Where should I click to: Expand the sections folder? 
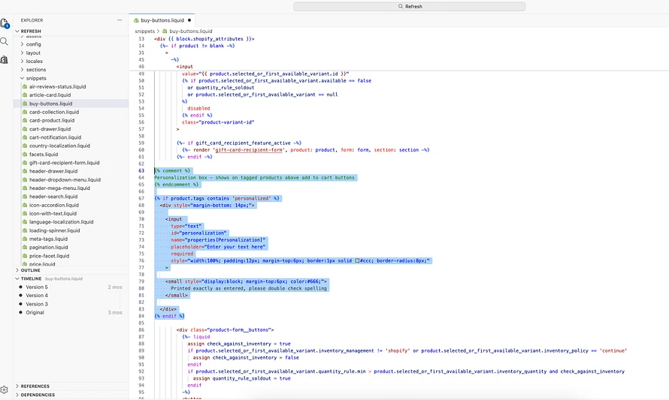coord(36,70)
